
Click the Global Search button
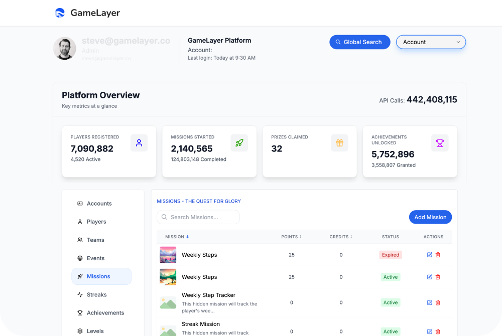pyautogui.click(x=359, y=42)
